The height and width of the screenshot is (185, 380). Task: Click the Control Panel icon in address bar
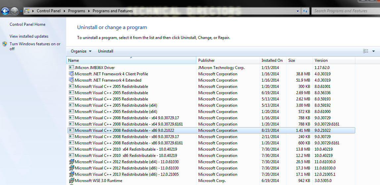pyautogui.click(x=27, y=11)
